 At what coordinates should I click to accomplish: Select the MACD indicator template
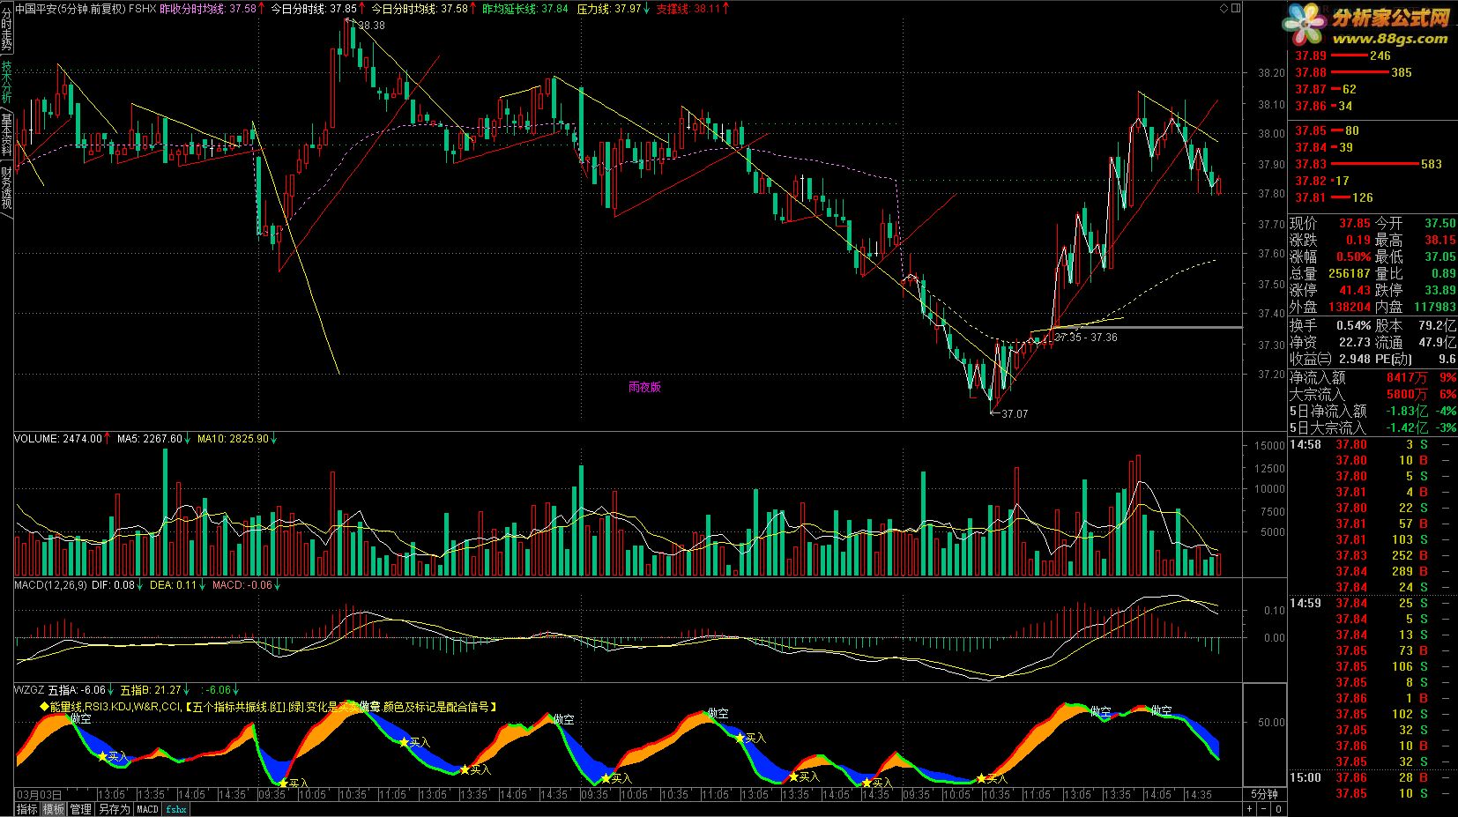click(147, 809)
